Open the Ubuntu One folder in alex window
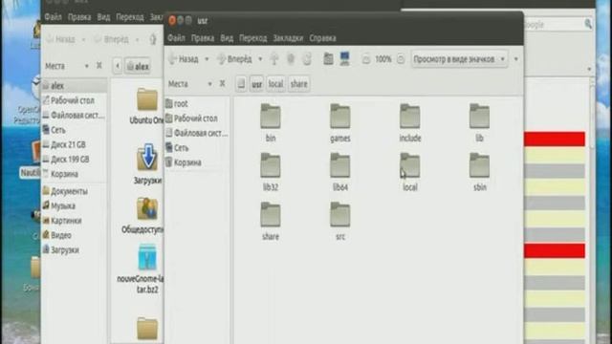The width and height of the screenshot is (612, 344). [147, 99]
